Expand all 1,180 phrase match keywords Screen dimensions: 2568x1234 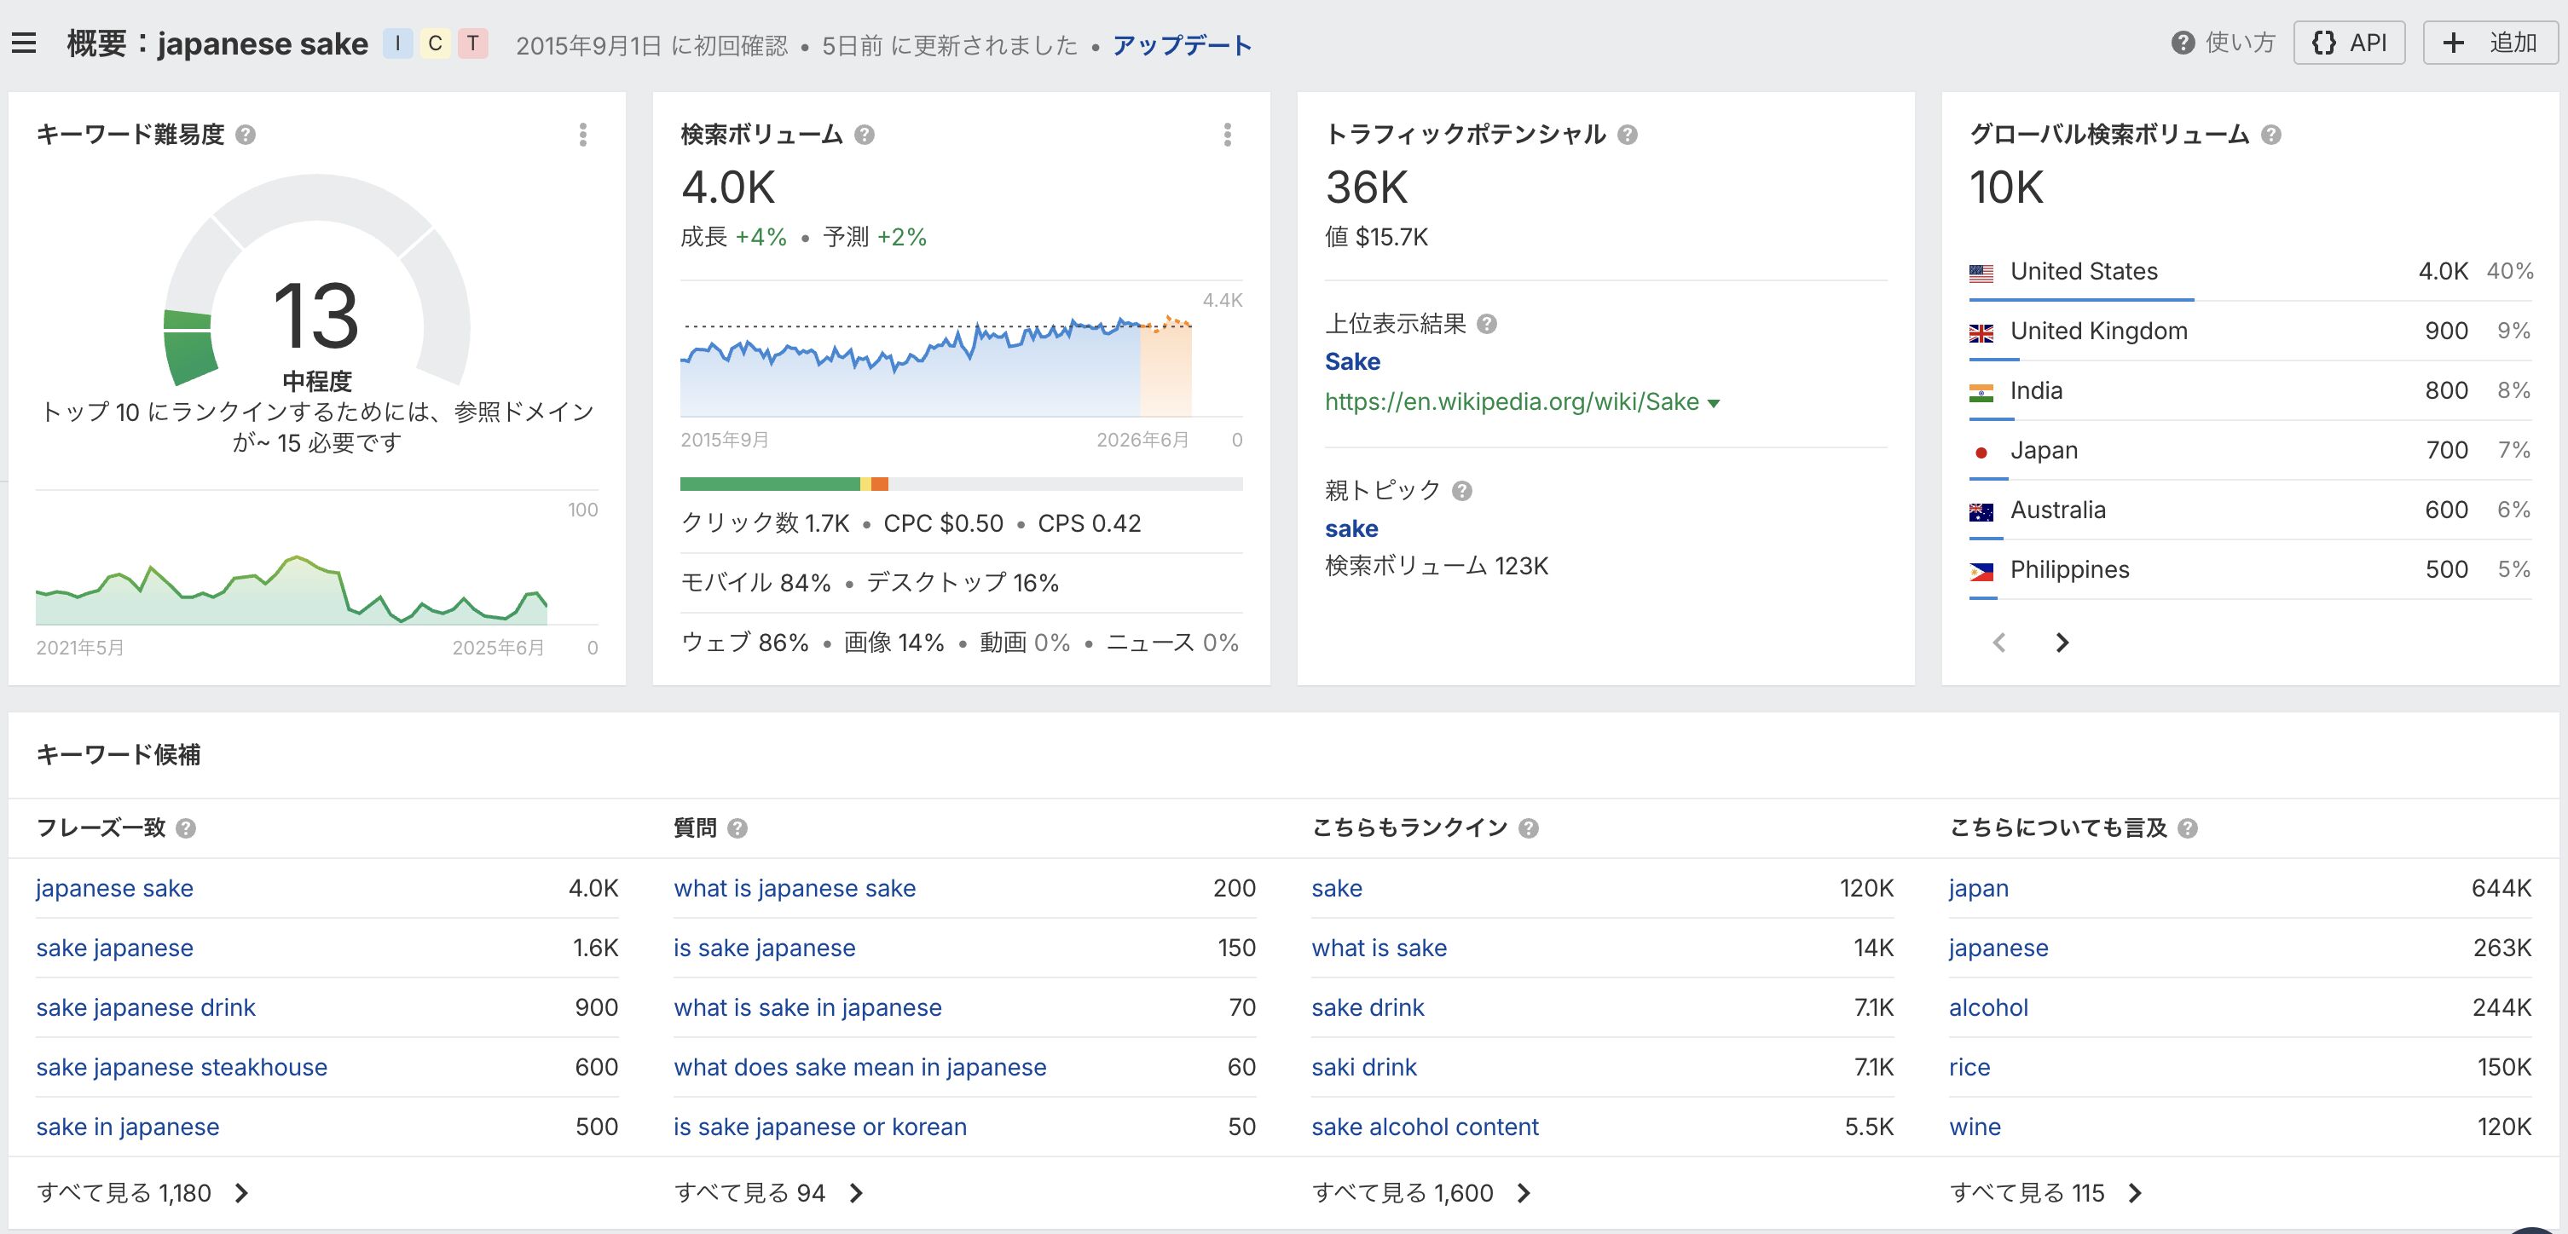tap(142, 1193)
